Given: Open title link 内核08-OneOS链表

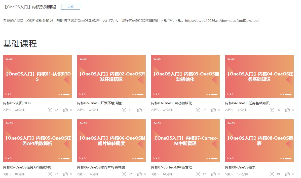Looking at the screenshot, I should 240,167.
